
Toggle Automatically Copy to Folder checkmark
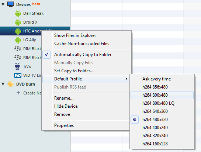46,55
